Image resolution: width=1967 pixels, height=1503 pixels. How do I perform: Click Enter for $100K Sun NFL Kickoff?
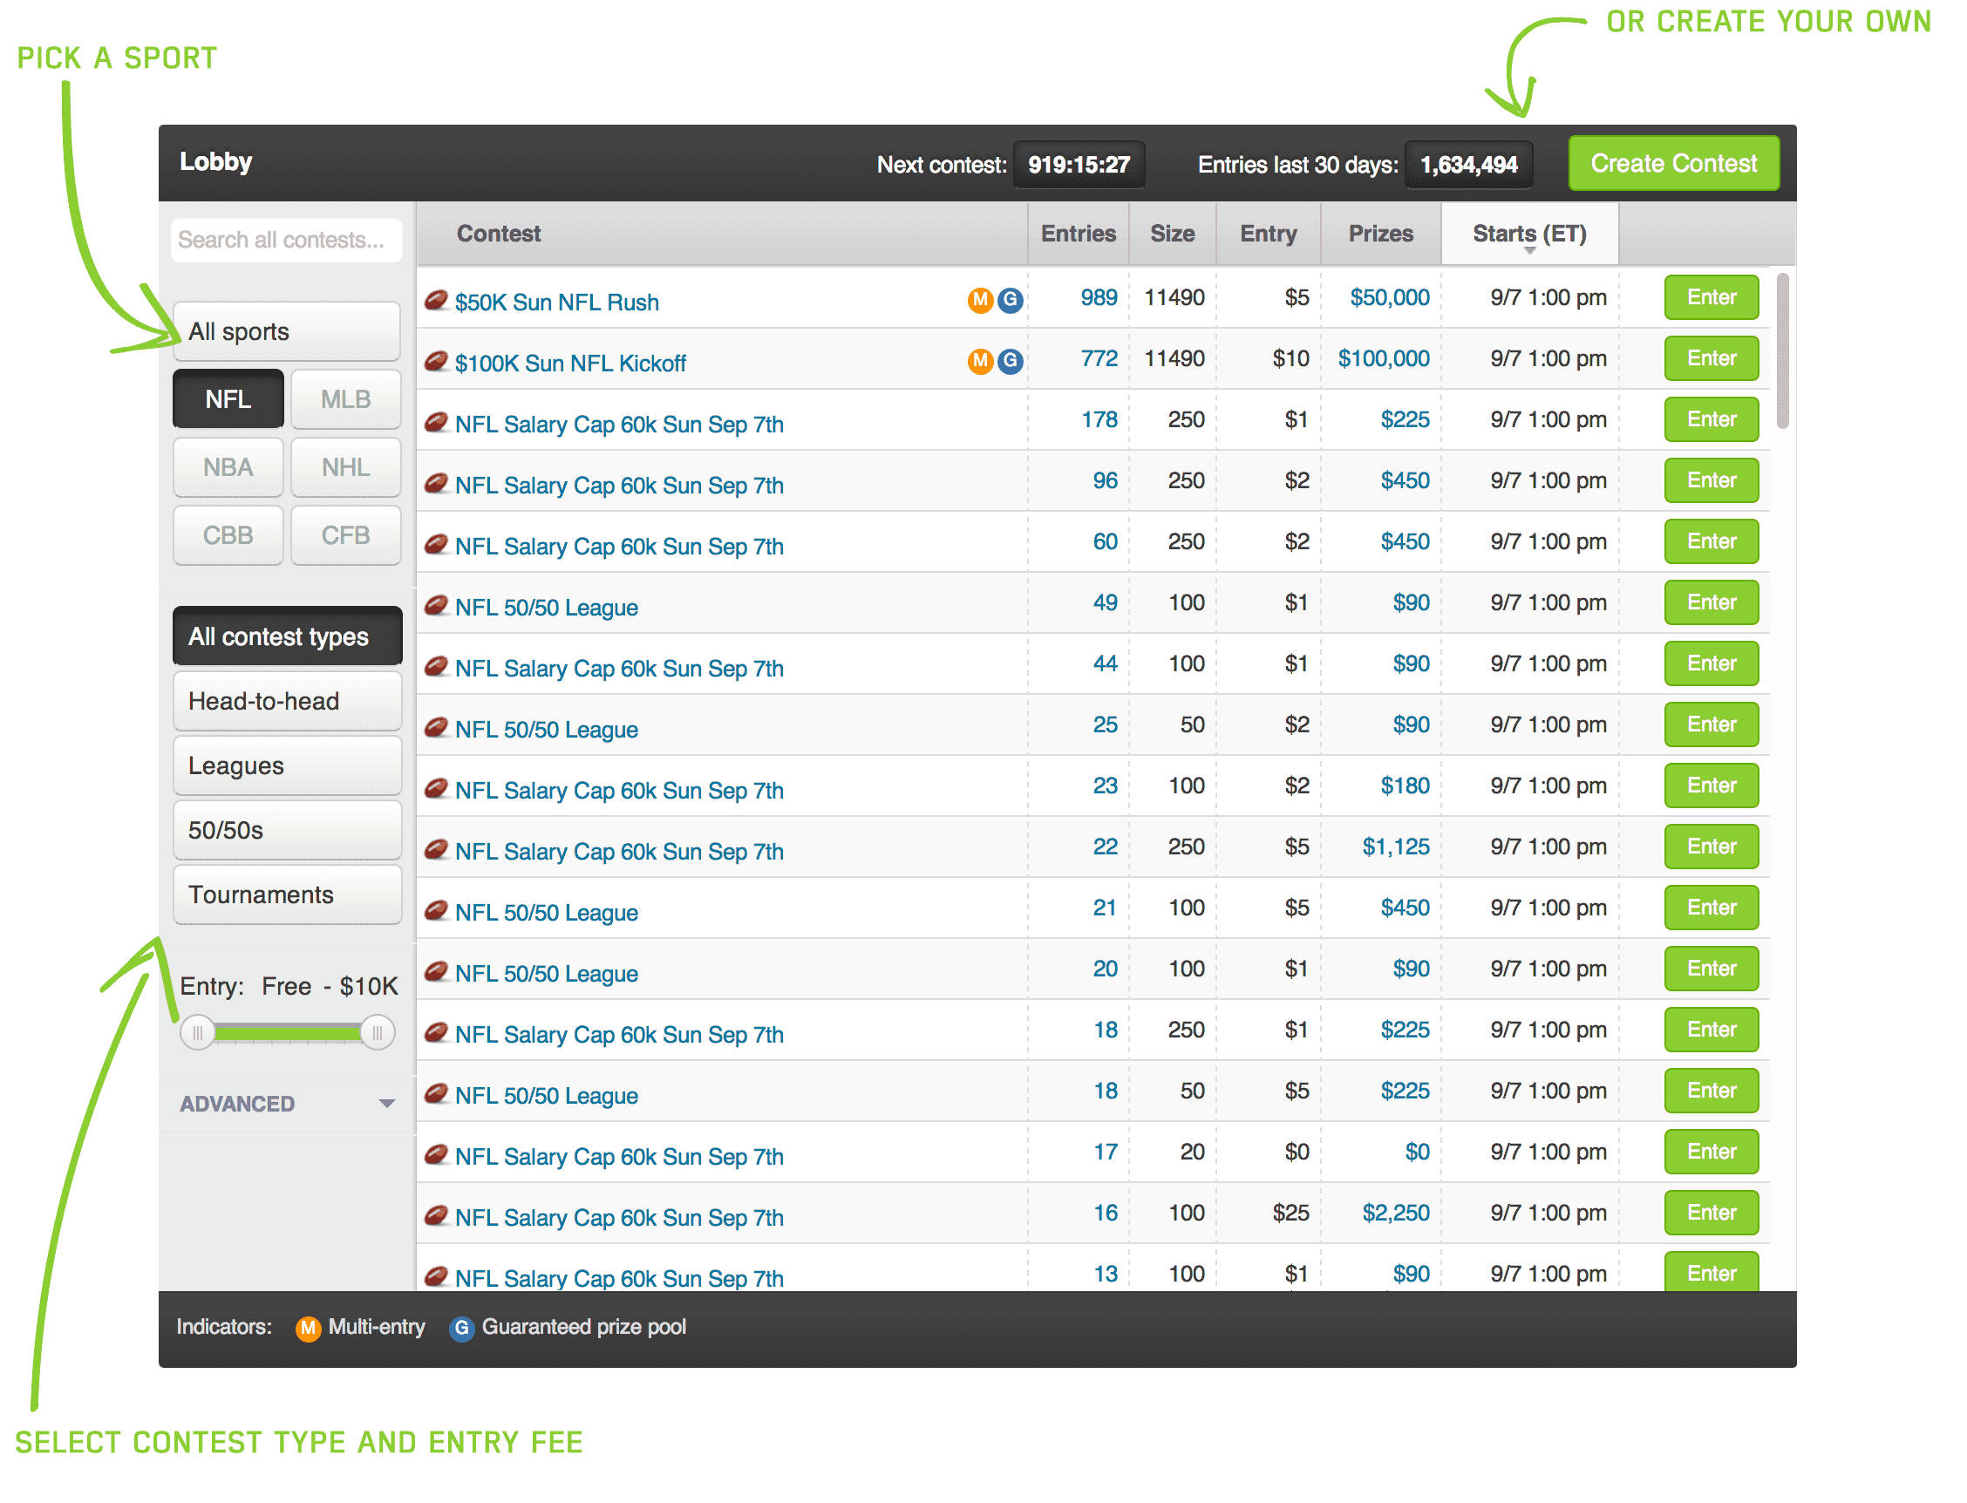1711,357
